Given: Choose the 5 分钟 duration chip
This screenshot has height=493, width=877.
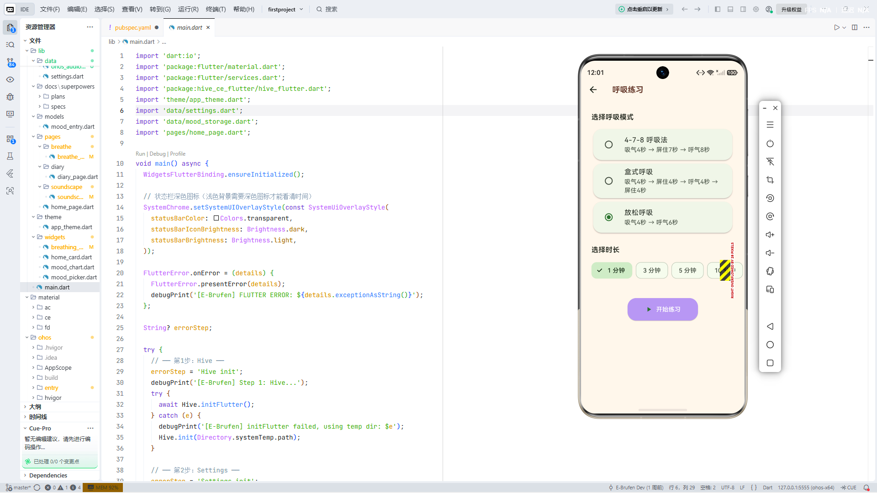Looking at the screenshot, I should [x=687, y=270].
